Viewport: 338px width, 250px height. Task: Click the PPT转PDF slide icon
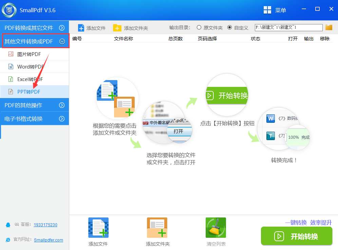(x=11, y=92)
